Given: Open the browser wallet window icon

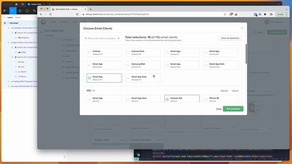Looking at the screenshot, I should click(x=271, y=14).
